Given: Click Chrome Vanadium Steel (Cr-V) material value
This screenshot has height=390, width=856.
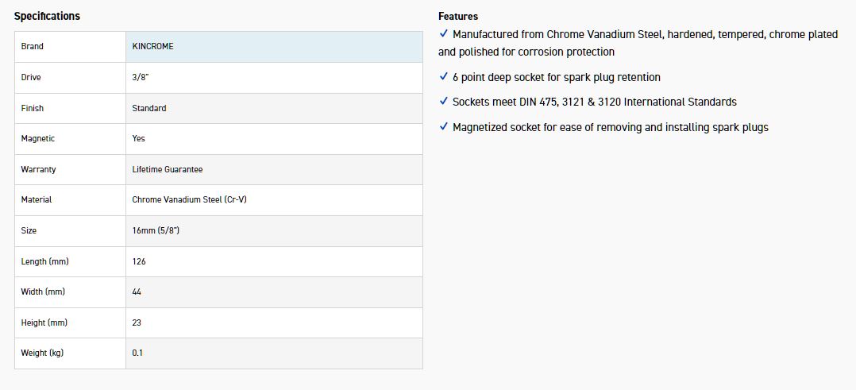Looking at the screenshot, I should coord(189,199).
